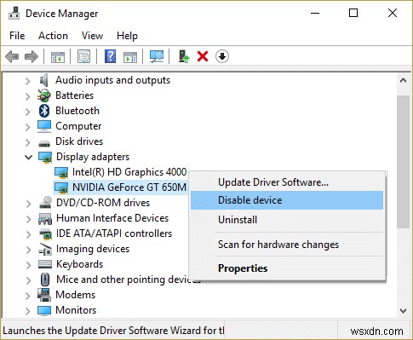Collapse the Display adapters node
This screenshot has width=413, height=340.
tap(28, 157)
